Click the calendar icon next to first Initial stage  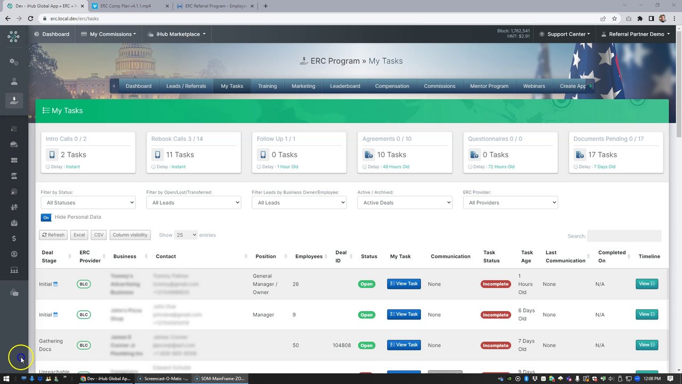pyautogui.click(x=55, y=284)
